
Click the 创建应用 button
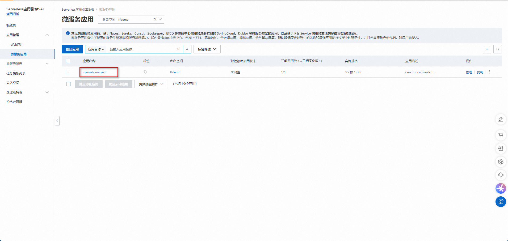click(x=72, y=49)
